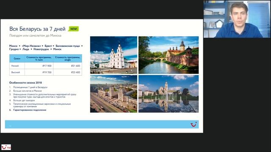271x152 pixels.
Task: Open the aerial Minsk avenue photo
Action: (x=113, y=94)
